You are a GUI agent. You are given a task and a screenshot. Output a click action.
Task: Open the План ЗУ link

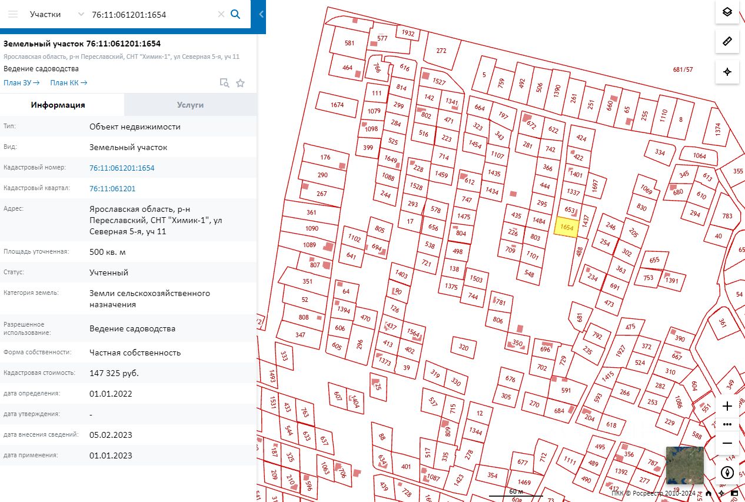22,83
